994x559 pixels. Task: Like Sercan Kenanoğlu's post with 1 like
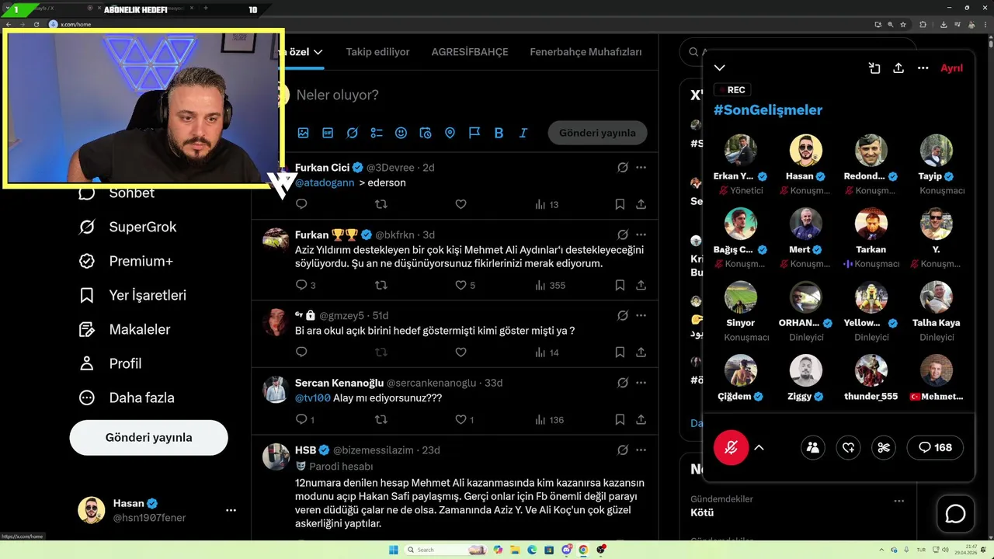point(464,420)
